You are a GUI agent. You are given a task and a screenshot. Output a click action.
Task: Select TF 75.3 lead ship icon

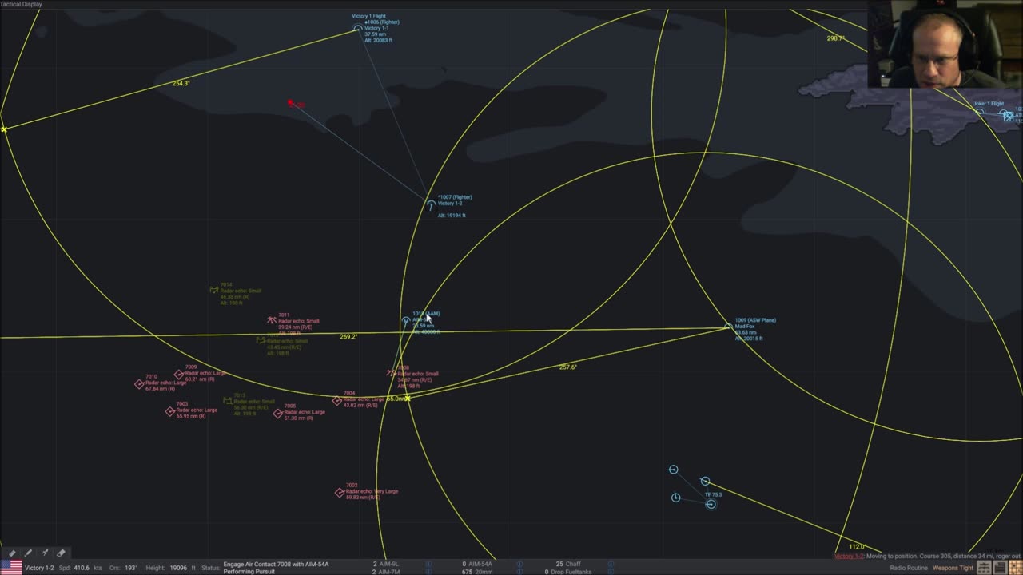[711, 504]
